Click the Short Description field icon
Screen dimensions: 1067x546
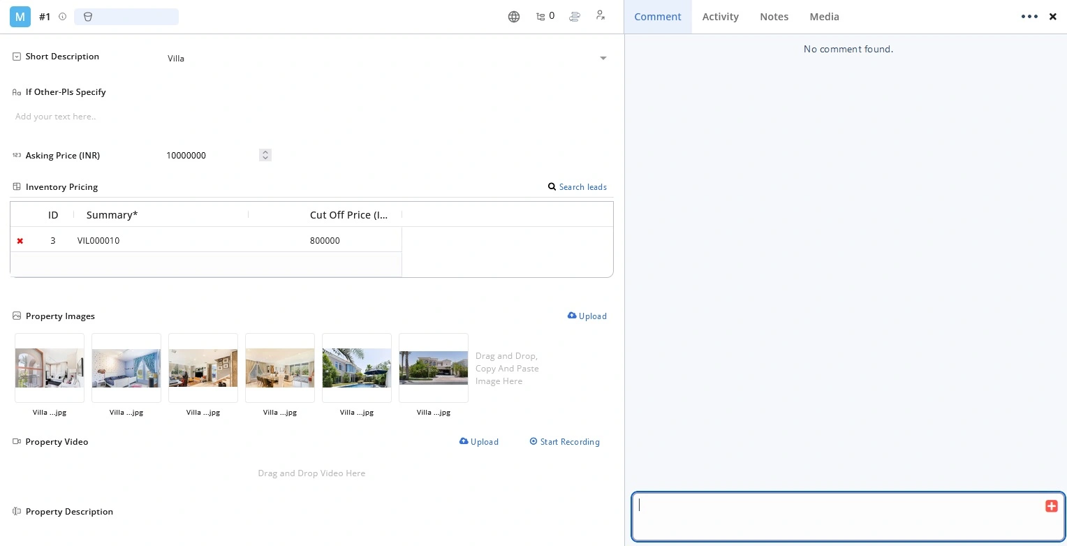(x=17, y=57)
